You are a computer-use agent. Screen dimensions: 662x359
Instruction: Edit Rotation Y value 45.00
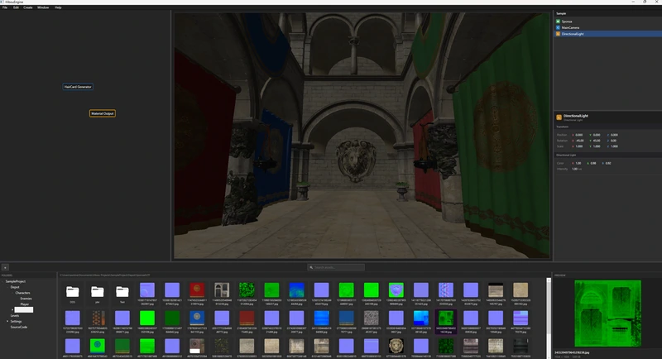597,141
